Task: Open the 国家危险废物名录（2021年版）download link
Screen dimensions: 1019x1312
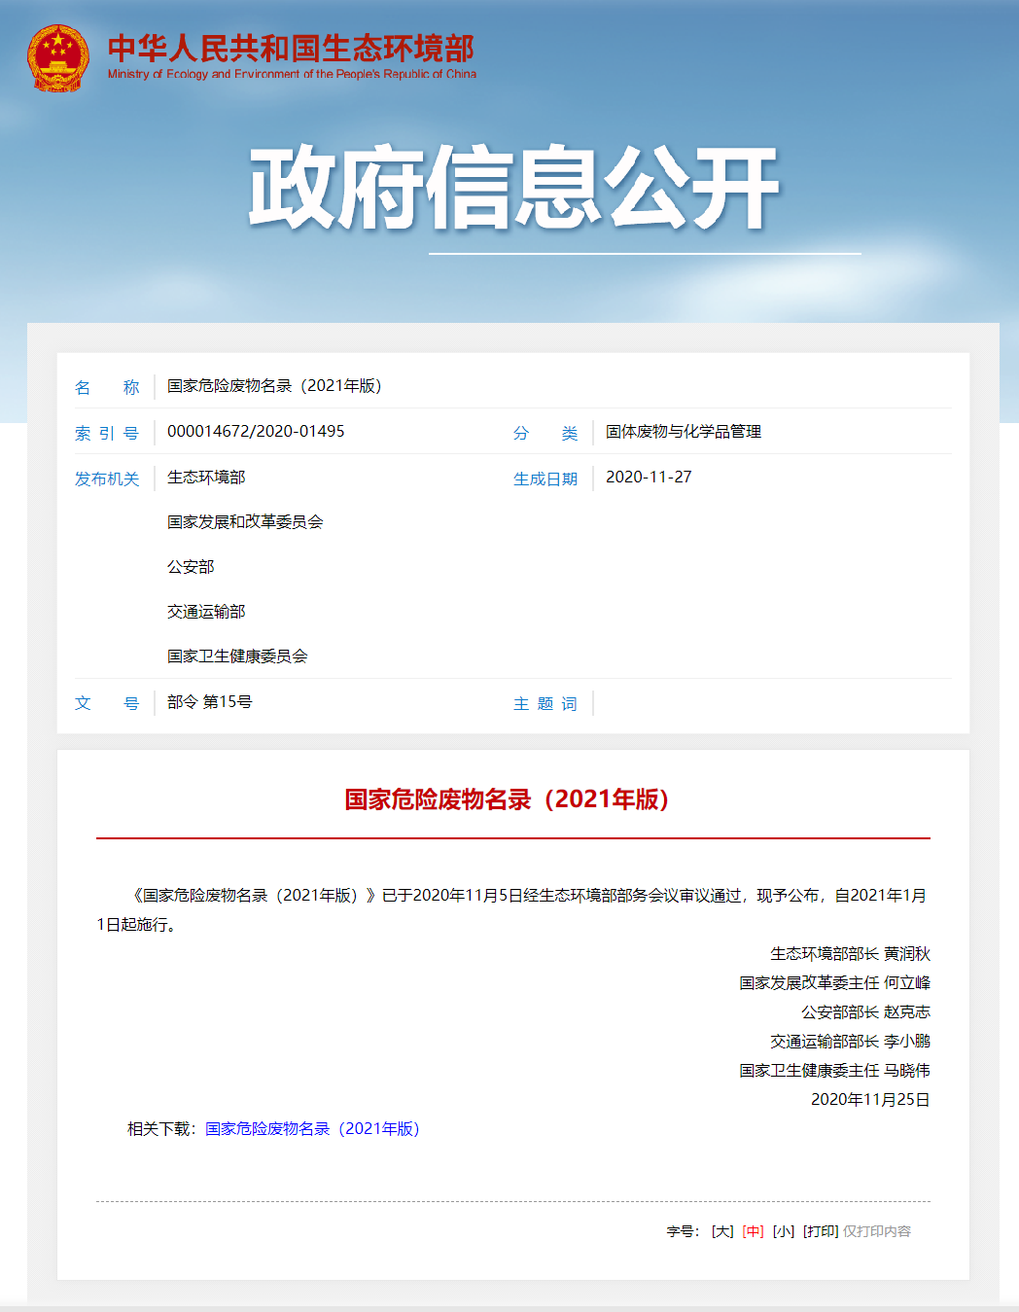Action: [x=312, y=1128]
